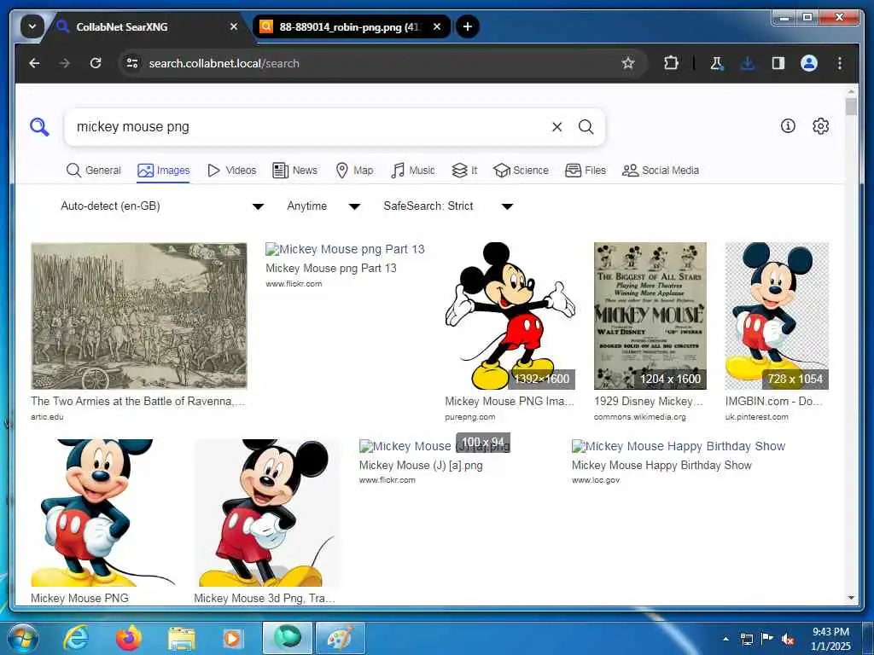Toggle the browser side panel
Screen dimensions: 874x655
coord(778,63)
